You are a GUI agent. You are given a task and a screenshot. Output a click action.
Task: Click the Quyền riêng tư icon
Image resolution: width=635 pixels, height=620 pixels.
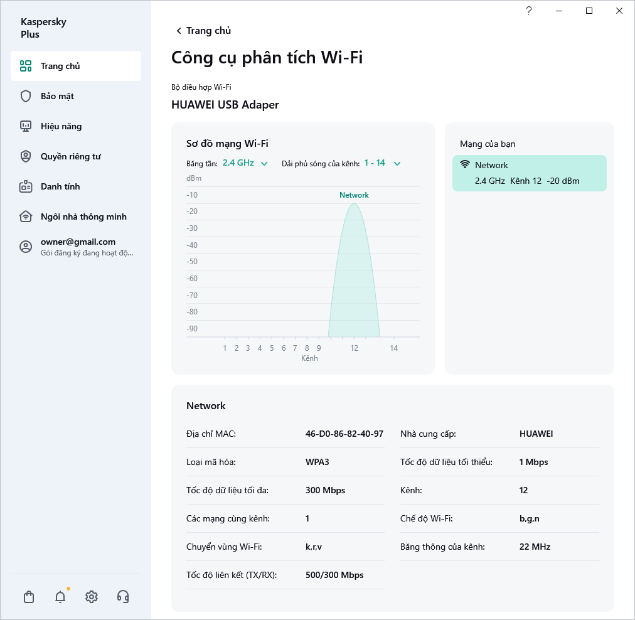[25, 156]
